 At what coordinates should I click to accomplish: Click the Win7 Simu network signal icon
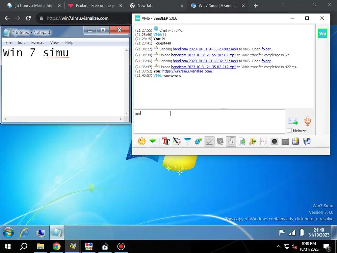point(292,233)
